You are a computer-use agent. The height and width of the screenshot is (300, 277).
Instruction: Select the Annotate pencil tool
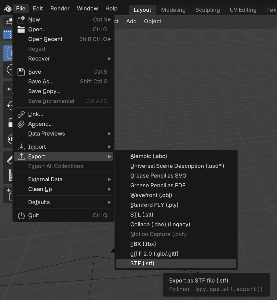(8, 159)
